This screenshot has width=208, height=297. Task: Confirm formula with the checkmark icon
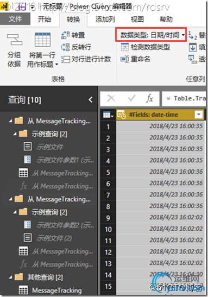click(x=131, y=98)
